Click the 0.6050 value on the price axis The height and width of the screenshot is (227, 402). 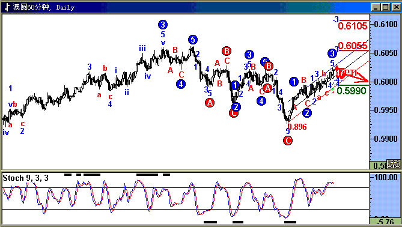[x=386, y=53]
